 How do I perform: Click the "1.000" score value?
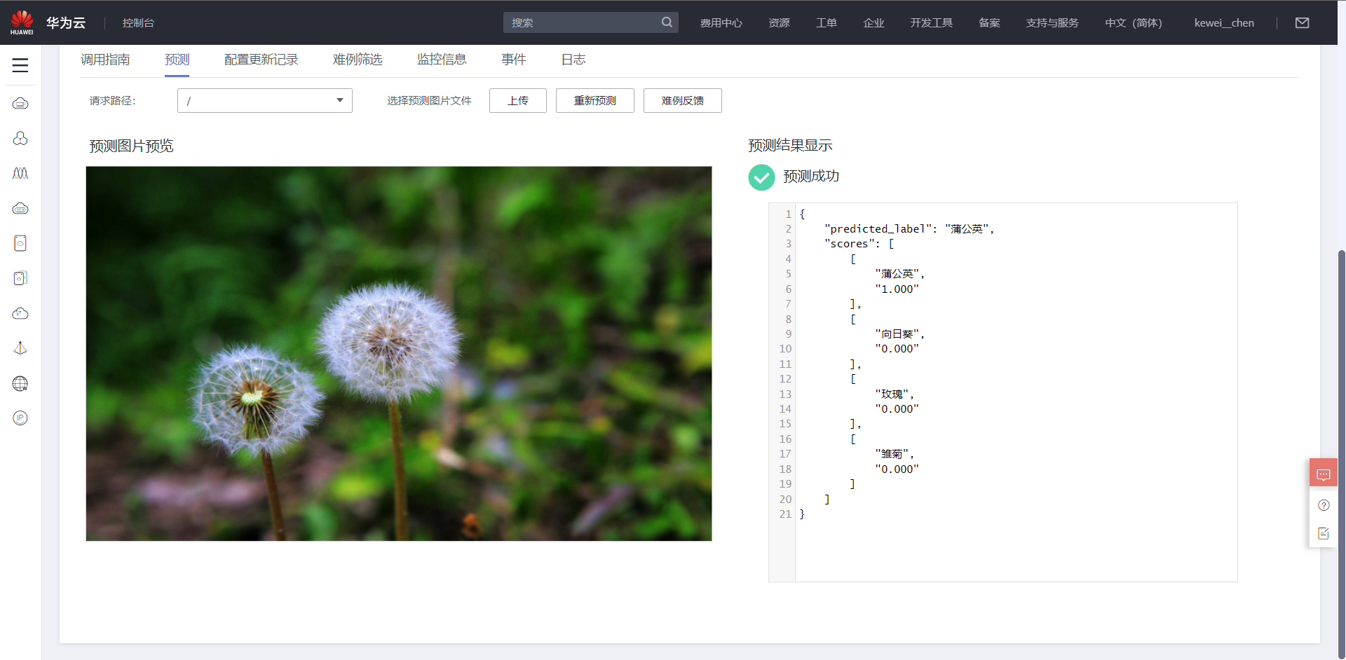point(897,289)
